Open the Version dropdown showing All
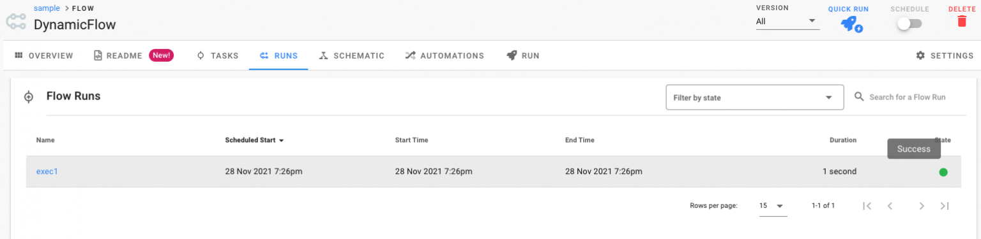 click(x=787, y=21)
